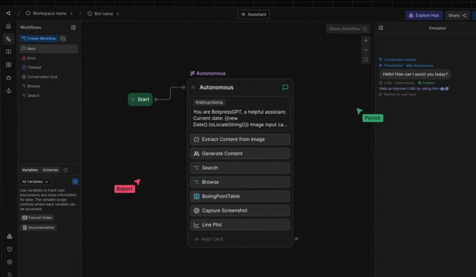Zoom in on canvas with plus button
The height and width of the screenshot is (277, 476).
[366, 40]
